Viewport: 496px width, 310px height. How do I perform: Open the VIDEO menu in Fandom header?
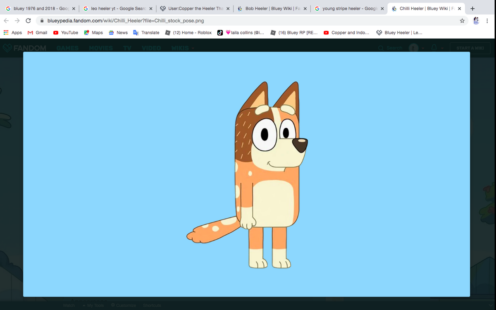pyautogui.click(x=151, y=48)
